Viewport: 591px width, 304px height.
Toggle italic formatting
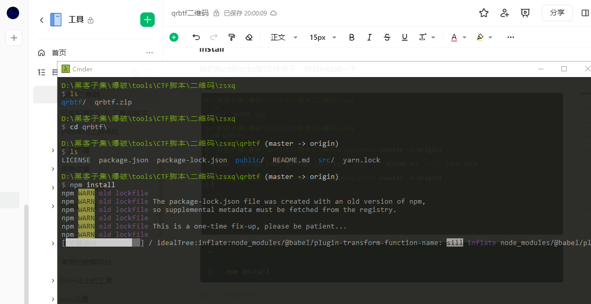click(x=370, y=37)
